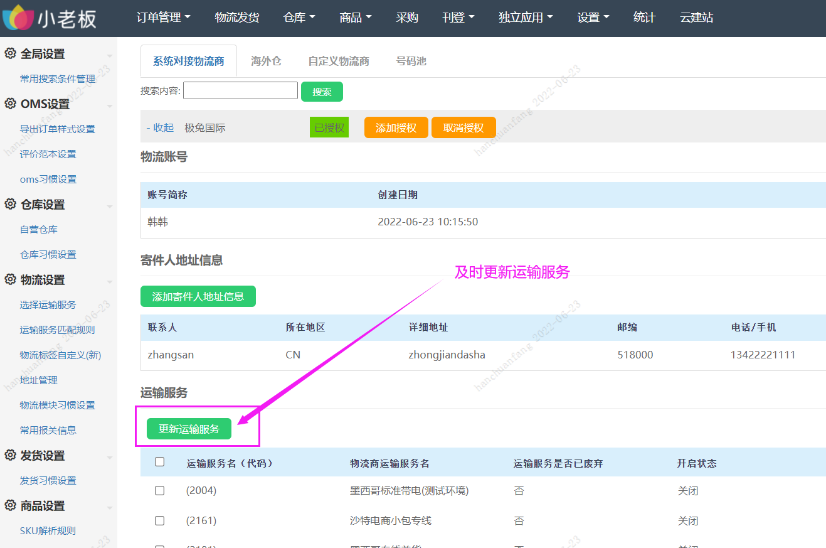Click the creation date 2022-06-23 10:15:50
The image size is (826, 548).
click(x=428, y=222)
